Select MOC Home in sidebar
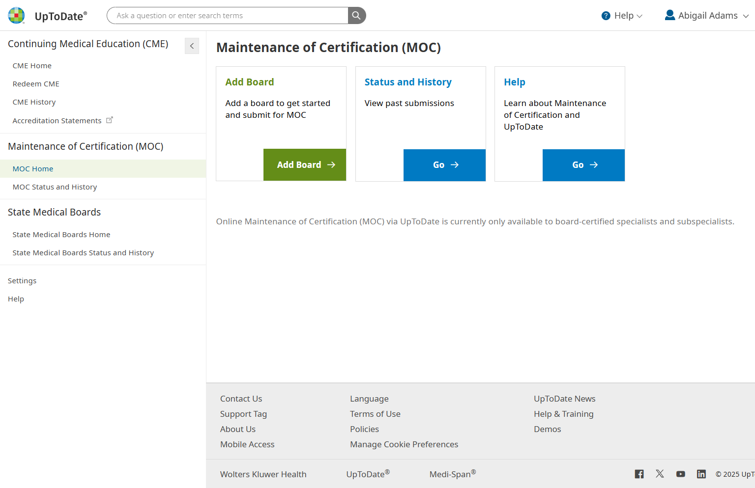Image resolution: width=755 pixels, height=488 pixels. tap(103, 169)
